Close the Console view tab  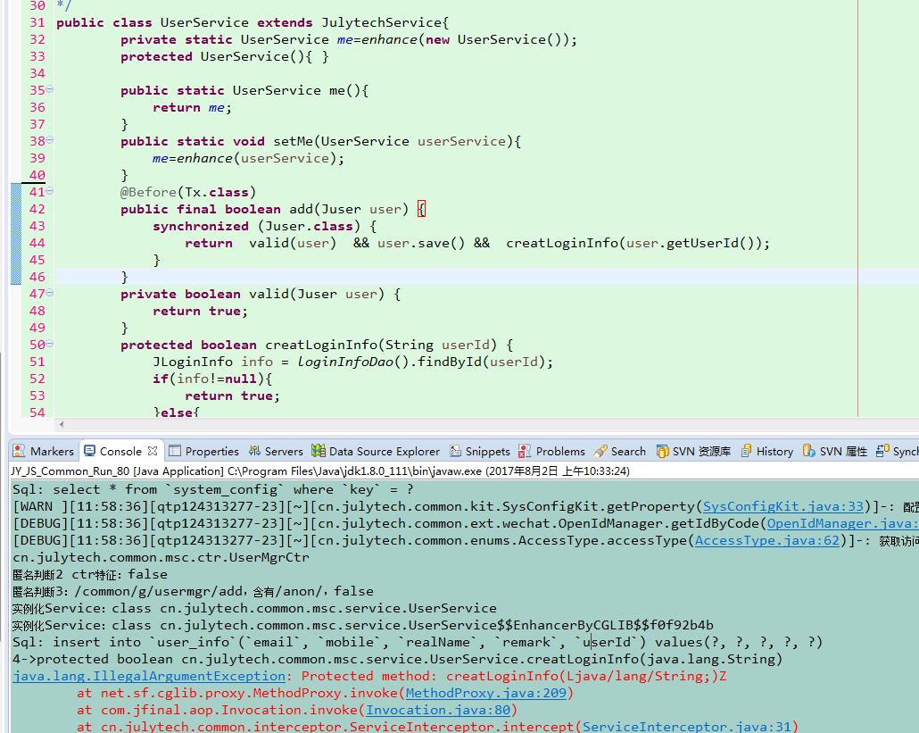tap(153, 451)
